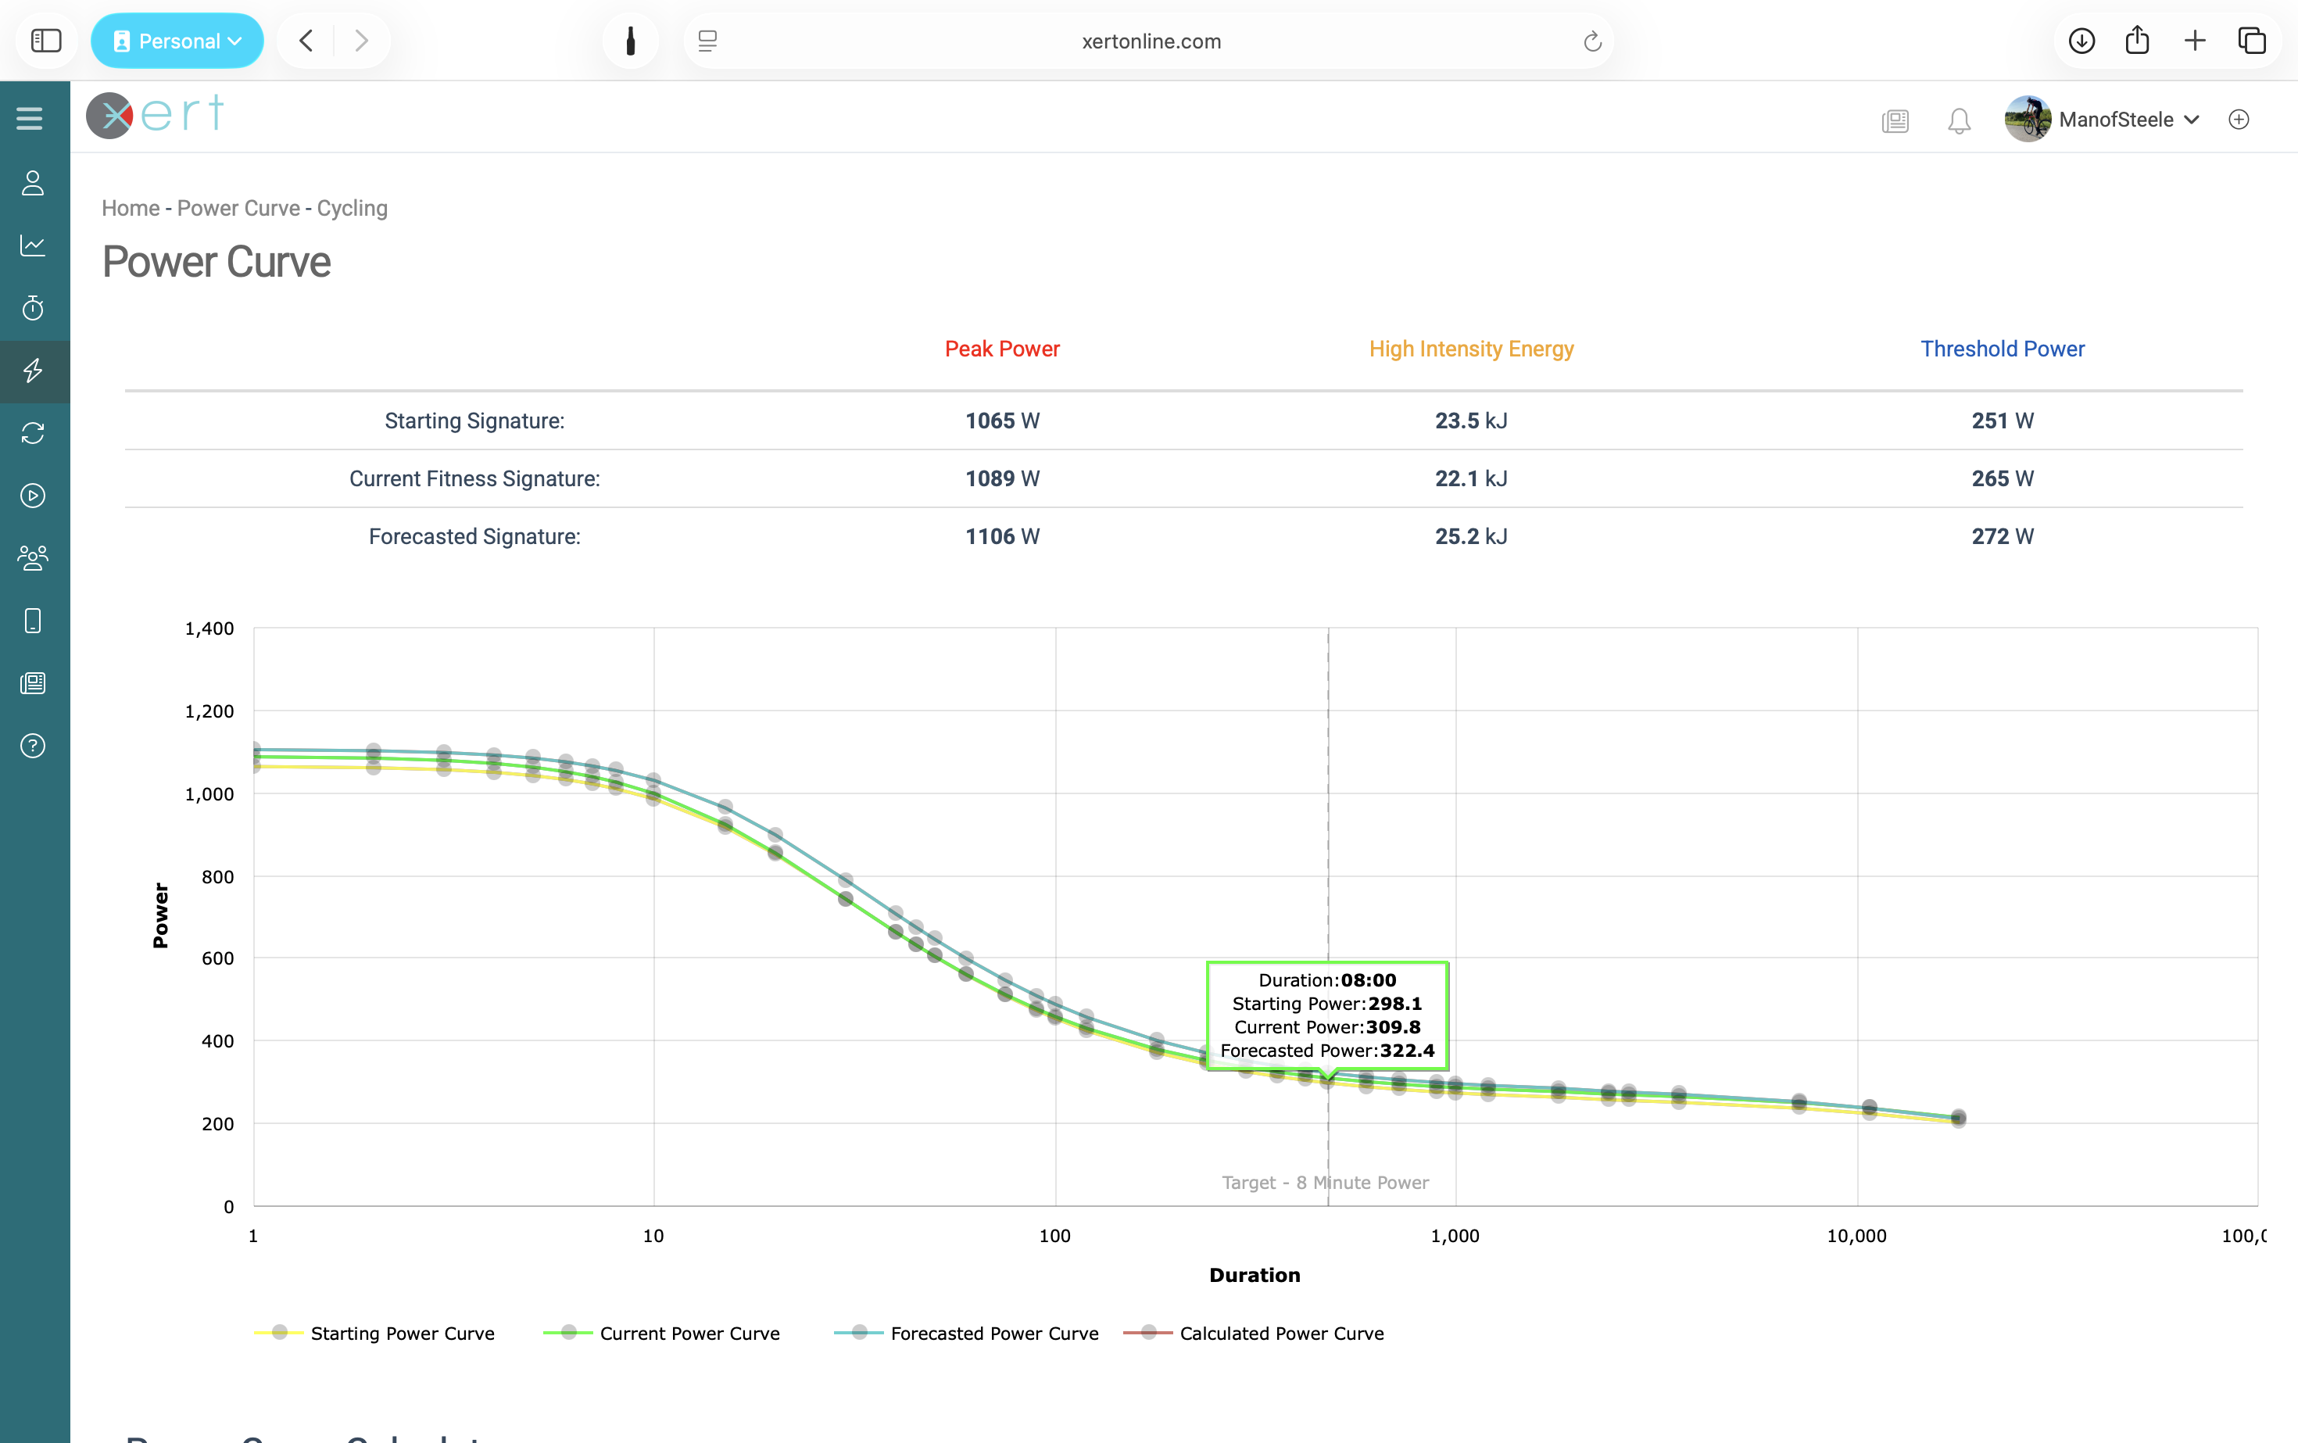Open the sync arrows sidebar icon
Screen dimensions: 2298x1443
34,433
